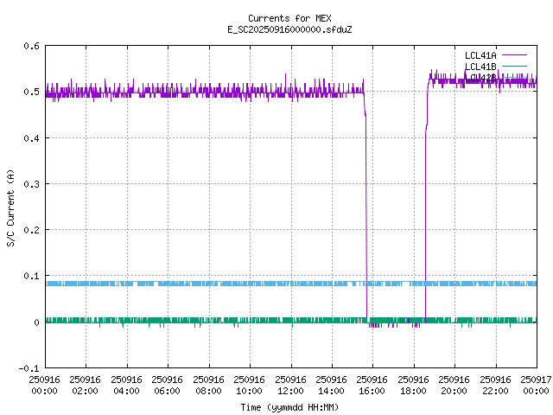Click the 'Time (yymmdd HH:MM)' x-axis label
Viewport: 553px width, 415px height.
[x=289, y=405]
